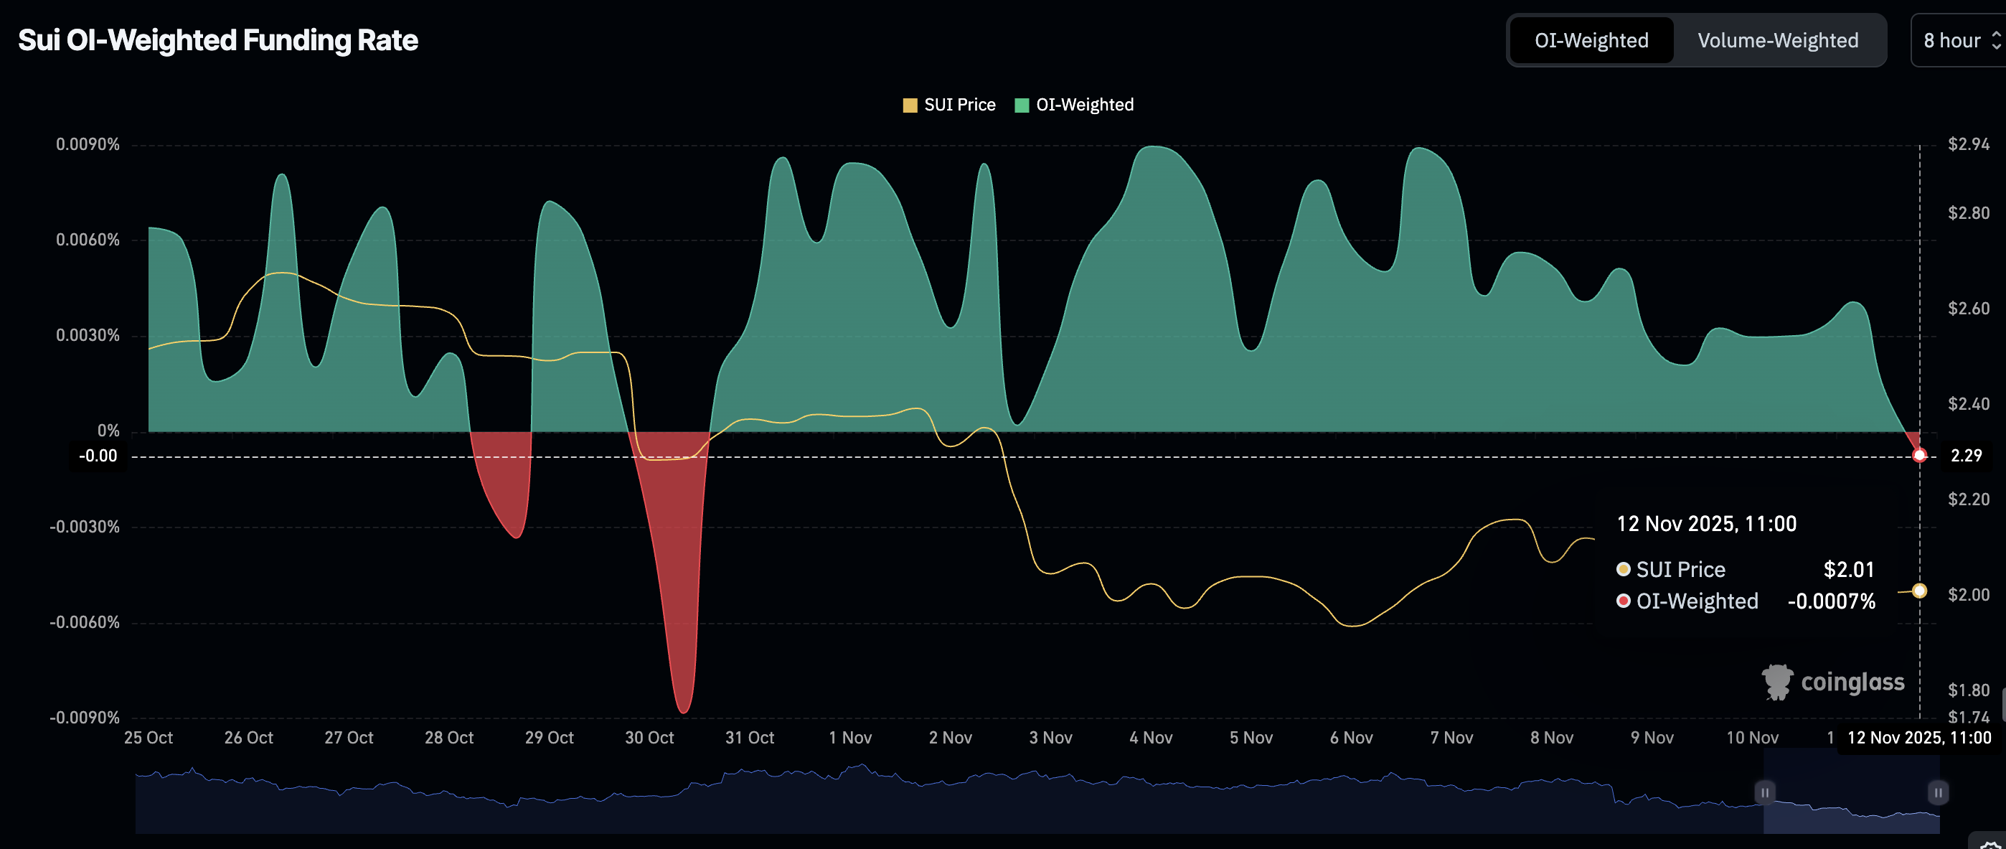Image resolution: width=2006 pixels, height=849 pixels.
Task: Click the Sui OI-Weighted Funding Rate title
Action: click(218, 40)
